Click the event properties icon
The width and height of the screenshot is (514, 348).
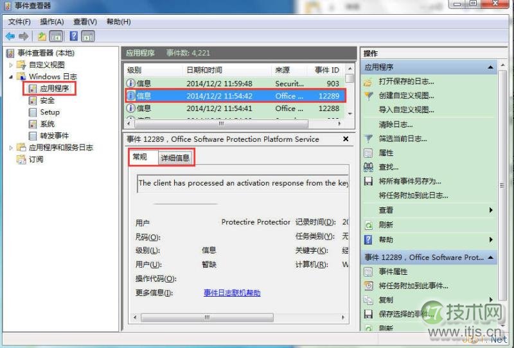(368, 272)
